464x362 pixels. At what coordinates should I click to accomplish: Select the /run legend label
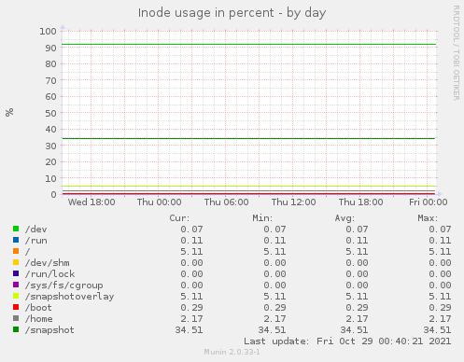click(x=36, y=241)
